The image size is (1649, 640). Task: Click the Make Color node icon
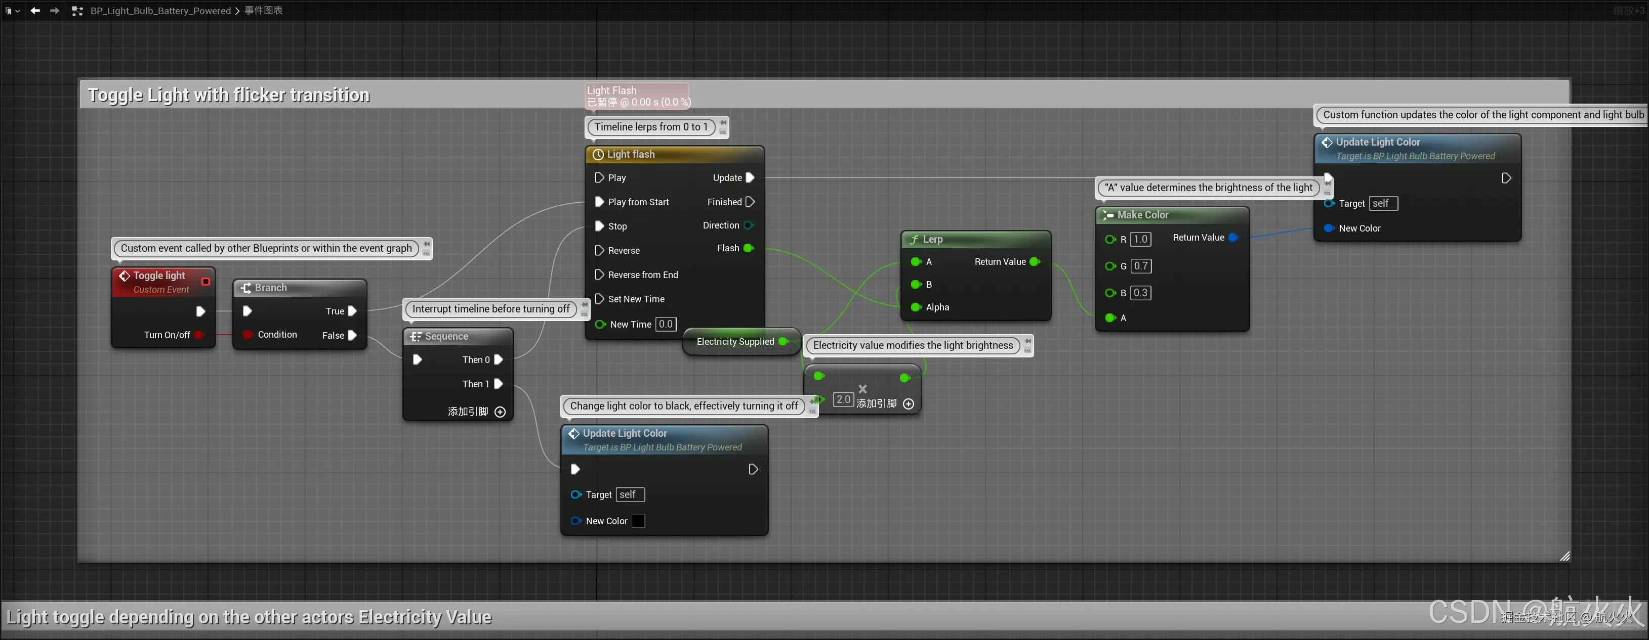(x=1108, y=215)
